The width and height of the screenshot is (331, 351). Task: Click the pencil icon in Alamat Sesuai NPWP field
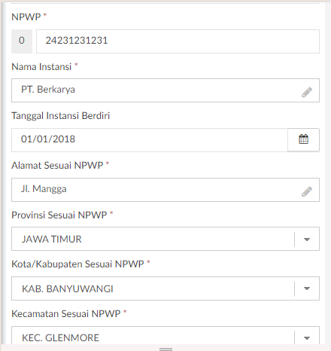tap(307, 191)
